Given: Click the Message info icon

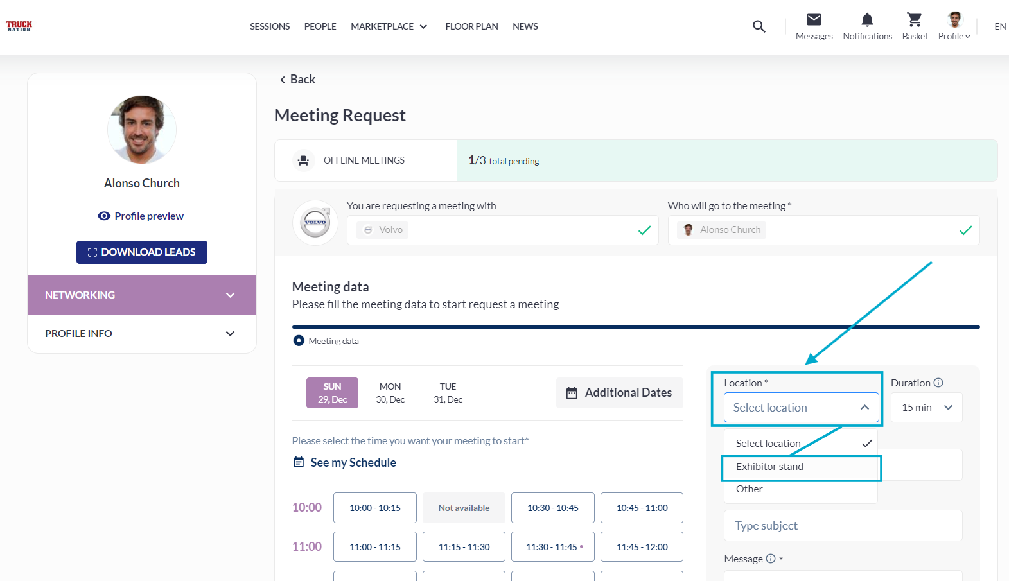Looking at the screenshot, I should [771, 559].
